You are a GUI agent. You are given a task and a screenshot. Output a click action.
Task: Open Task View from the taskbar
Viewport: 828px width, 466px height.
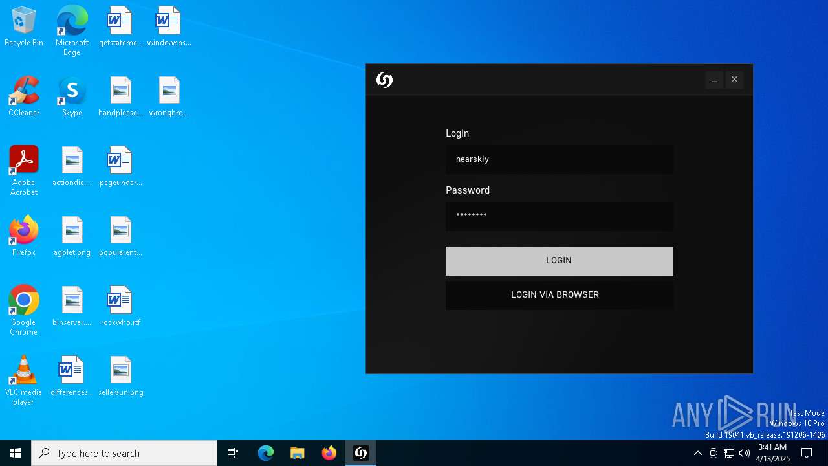[x=233, y=453]
